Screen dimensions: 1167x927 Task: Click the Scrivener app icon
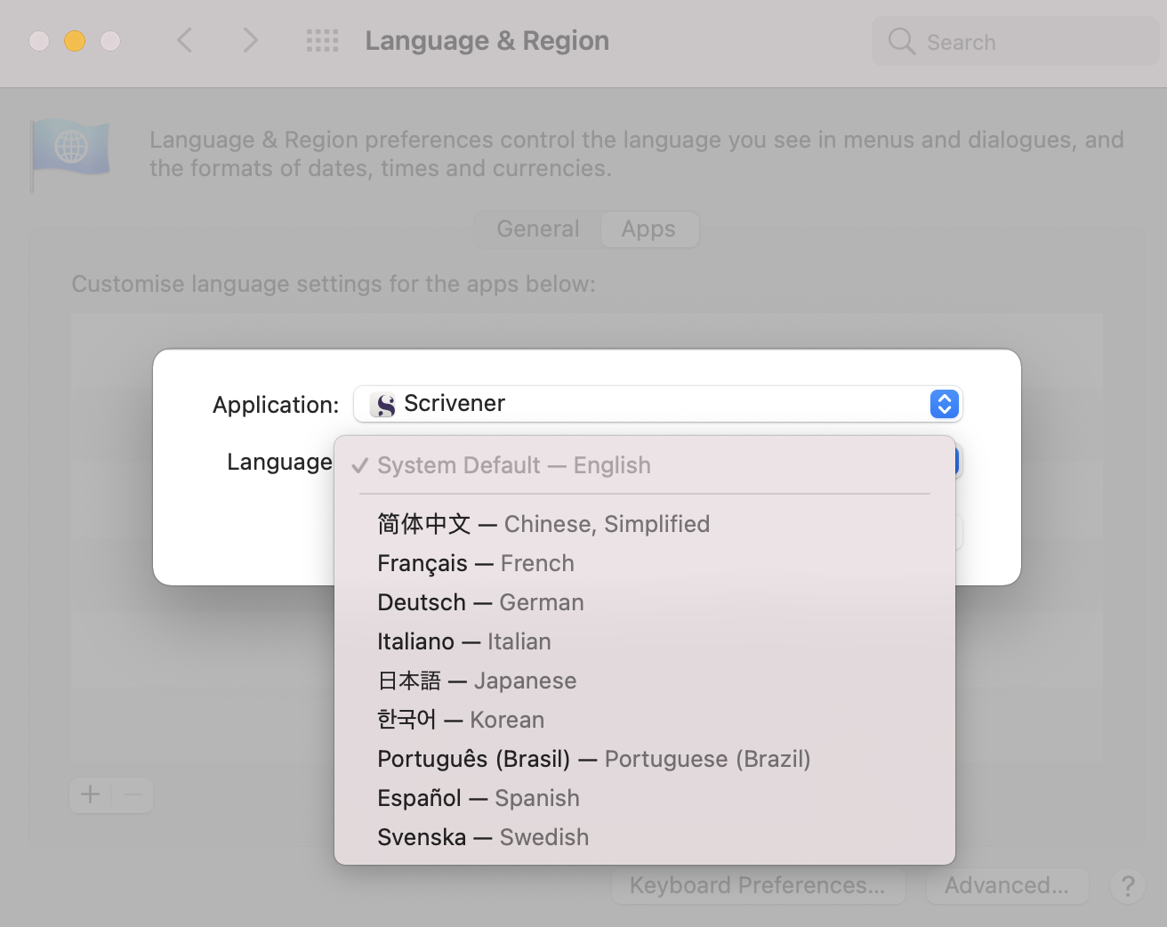tap(384, 405)
